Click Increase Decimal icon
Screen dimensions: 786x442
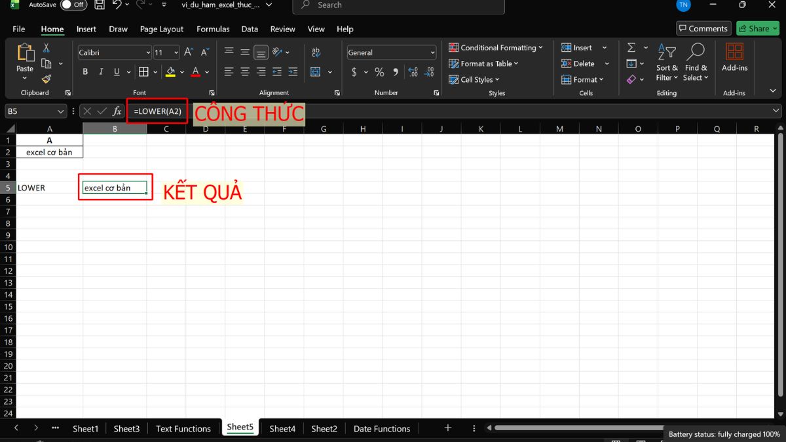click(x=413, y=72)
